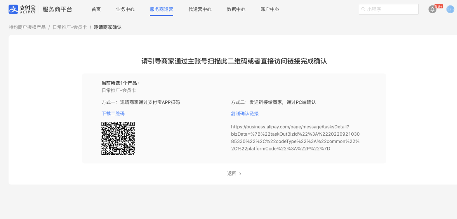Click 返回 to go back
This screenshot has height=219, width=457.
pos(232,174)
